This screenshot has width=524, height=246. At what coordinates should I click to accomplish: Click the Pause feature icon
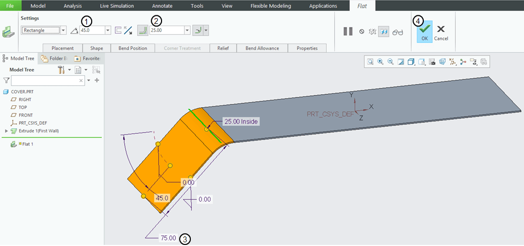pos(348,31)
